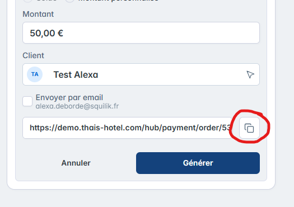Focus the Montant field showing 50,00 €
Viewport: 294px width, 207px height.
tap(141, 33)
